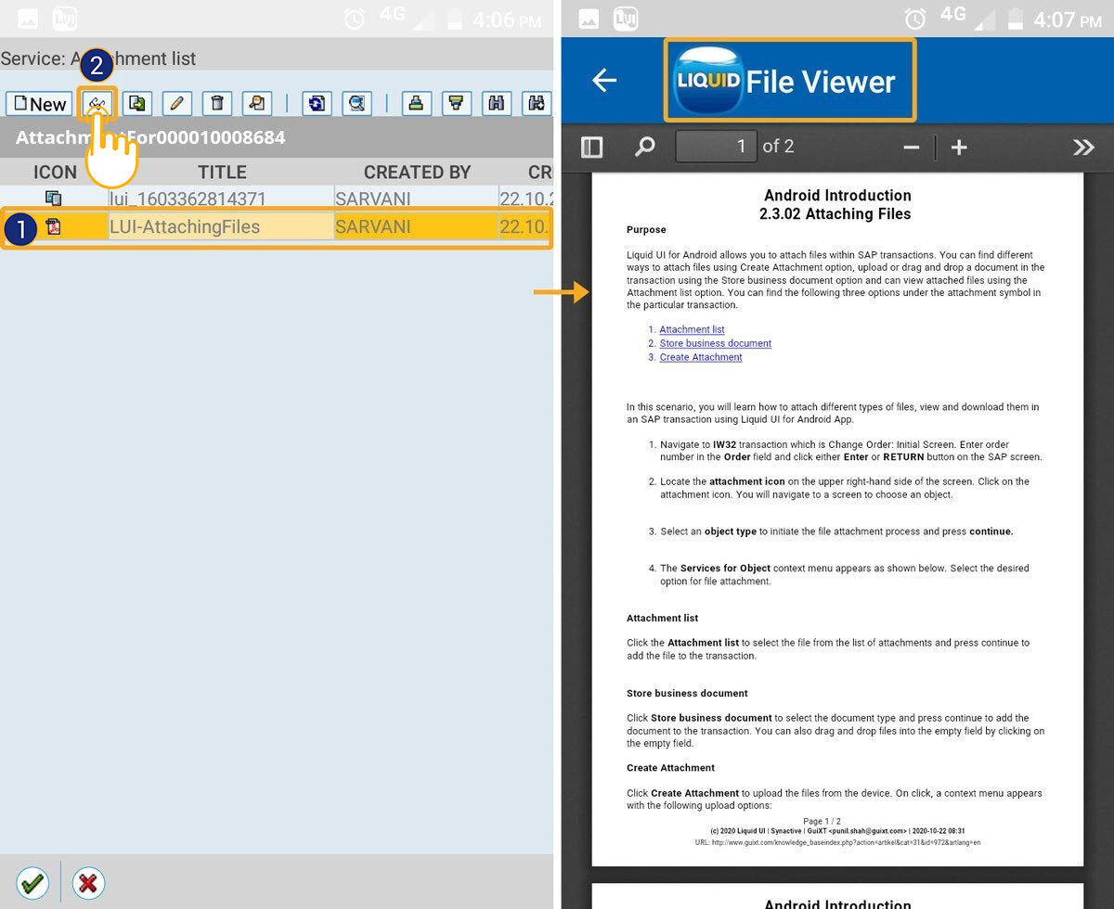Open the PDF search magnifier
Viewport: 1114px width, 909px height.
pos(644,147)
